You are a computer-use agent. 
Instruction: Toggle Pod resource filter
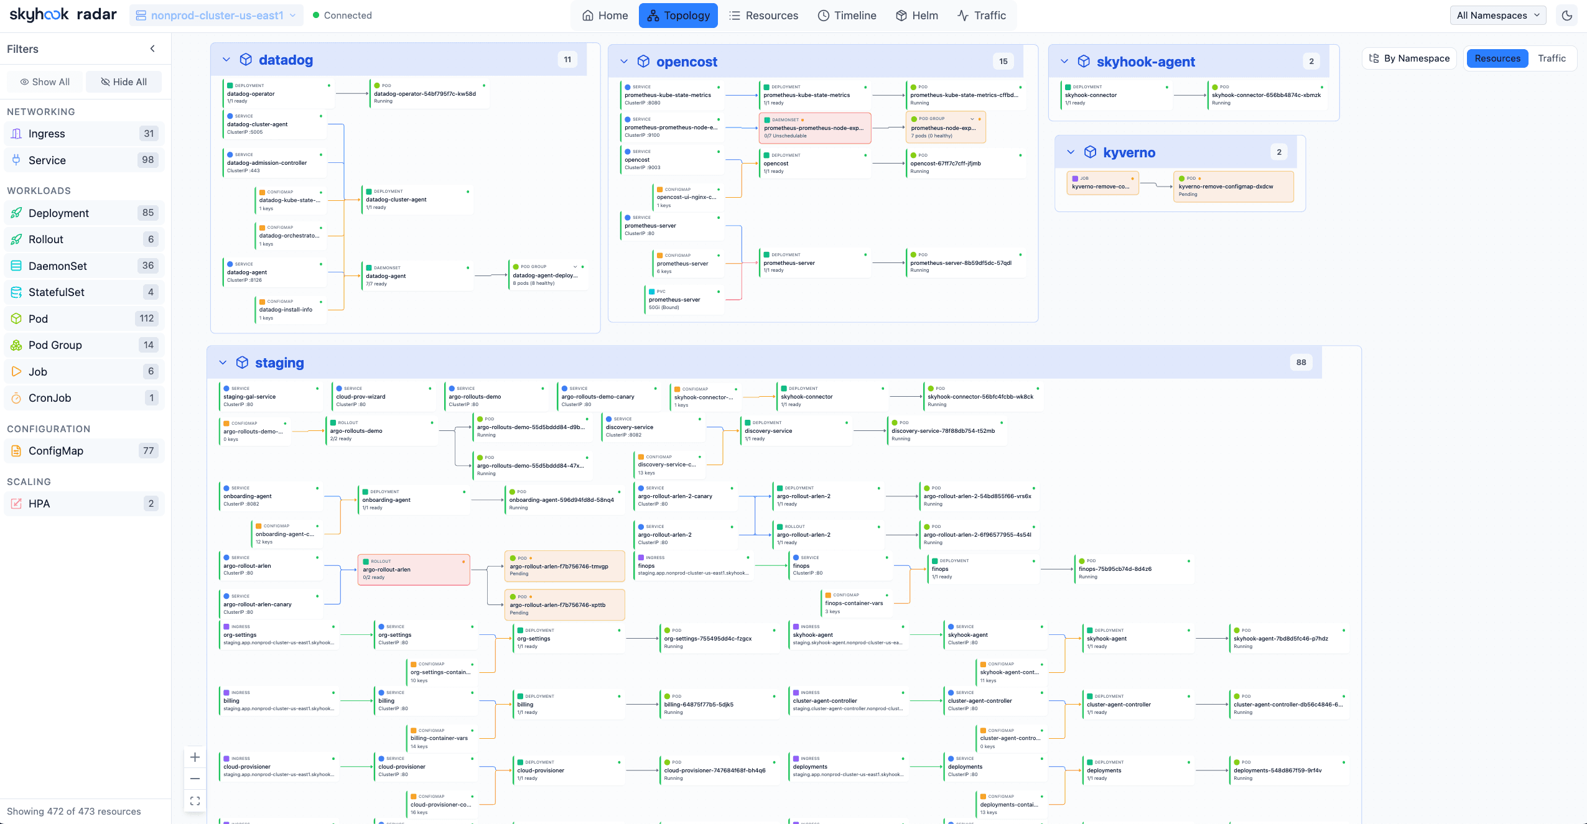84,319
